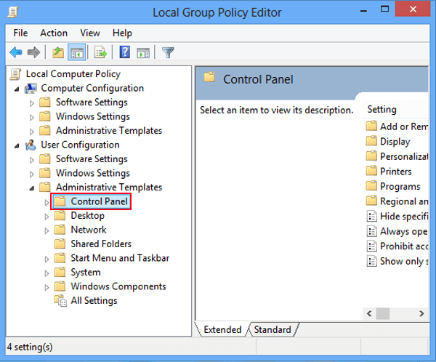Select All Settings in the tree
The height and width of the screenshot is (362, 436).
tap(94, 300)
